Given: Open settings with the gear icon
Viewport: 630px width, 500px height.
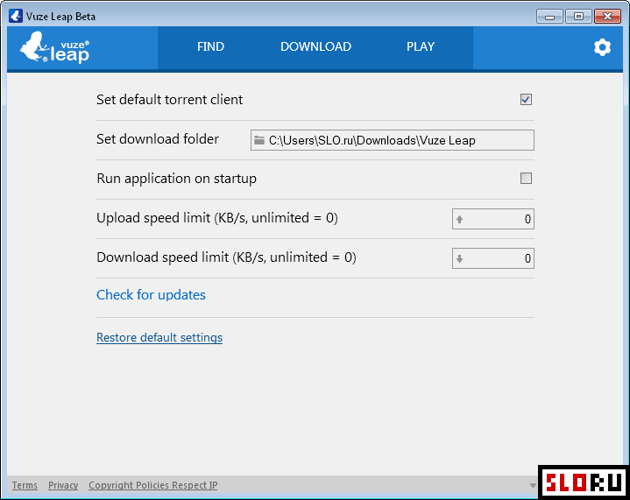Looking at the screenshot, I should (602, 47).
